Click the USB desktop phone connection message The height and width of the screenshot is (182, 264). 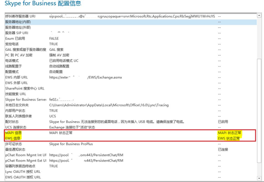click(x=117, y=122)
